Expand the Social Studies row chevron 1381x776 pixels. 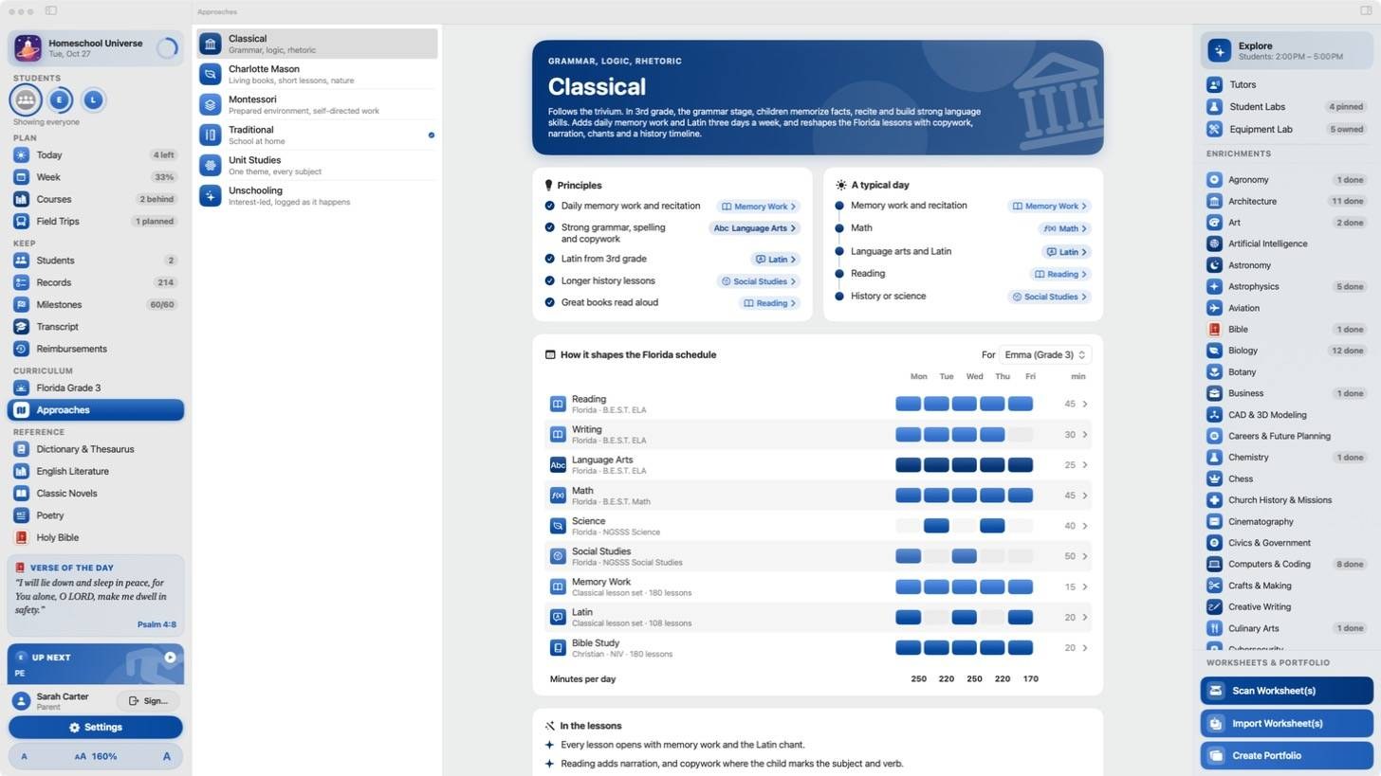pos(1085,556)
